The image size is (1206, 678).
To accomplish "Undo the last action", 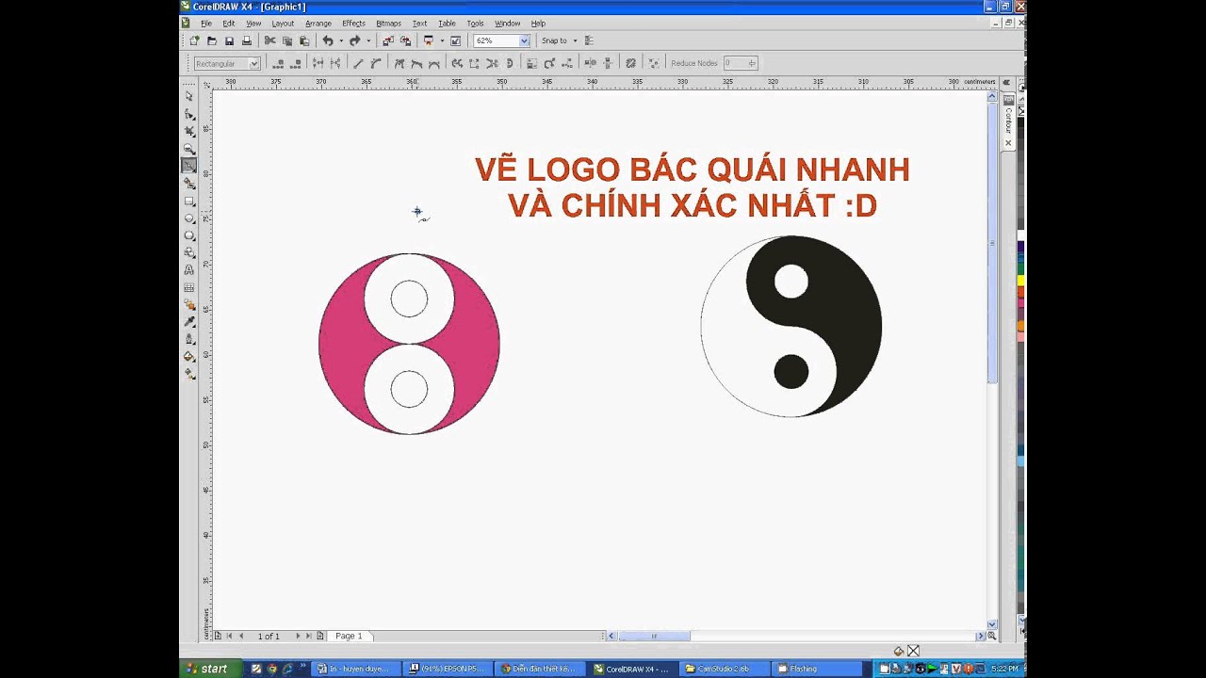I will (x=327, y=40).
